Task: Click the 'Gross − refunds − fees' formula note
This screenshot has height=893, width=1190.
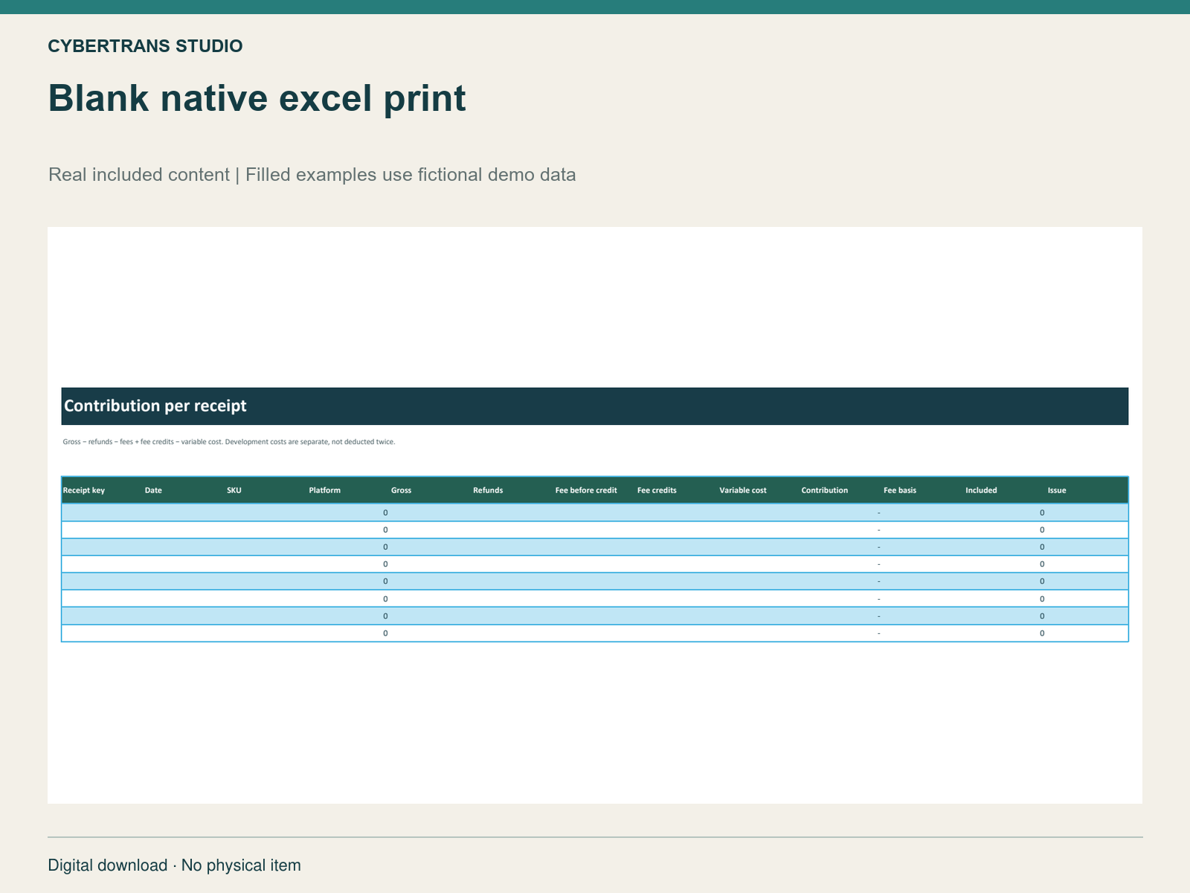Action: coord(229,442)
